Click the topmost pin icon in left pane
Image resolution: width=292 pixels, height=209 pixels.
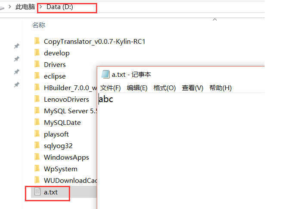tap(17, 46)
